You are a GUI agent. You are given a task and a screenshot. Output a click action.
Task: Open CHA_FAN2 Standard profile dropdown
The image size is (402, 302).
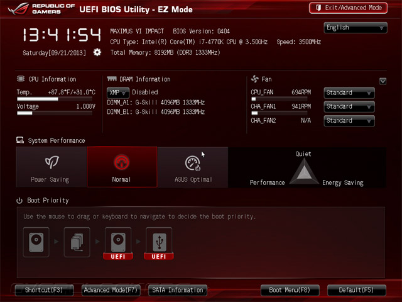click(x=349, y=121)
